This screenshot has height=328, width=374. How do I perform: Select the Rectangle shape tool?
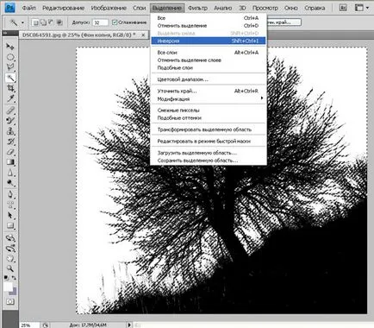click(x=10, y=225)
